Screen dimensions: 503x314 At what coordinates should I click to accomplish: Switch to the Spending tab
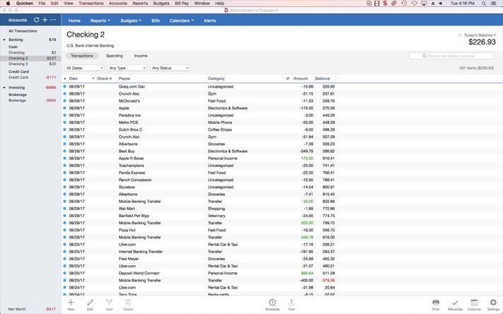pyautogui.click(x=114, y=55)
